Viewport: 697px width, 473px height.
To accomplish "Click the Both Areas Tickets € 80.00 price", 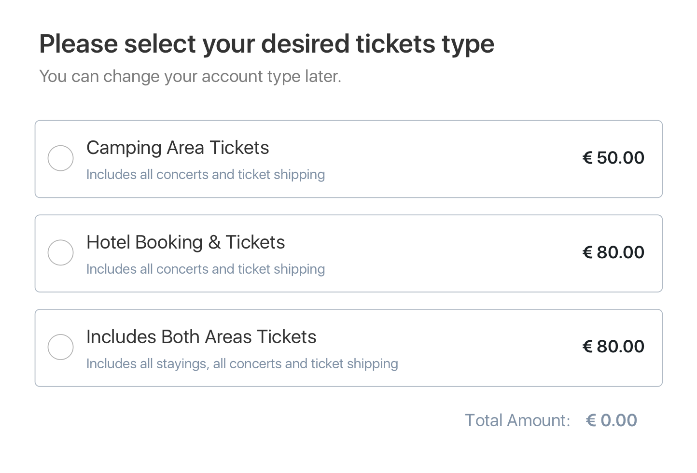I will [613, 347].
